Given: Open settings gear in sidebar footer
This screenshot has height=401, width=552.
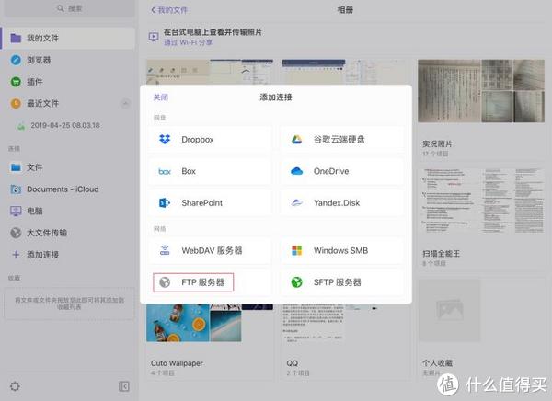Looking at the screenshot, I should click(15, 386).
